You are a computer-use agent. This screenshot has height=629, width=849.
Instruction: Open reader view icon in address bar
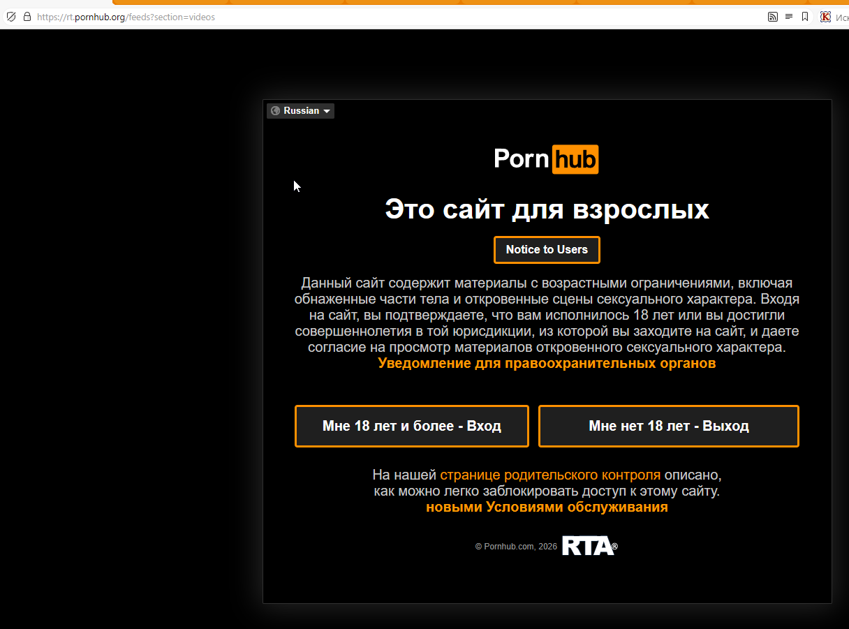click(x=789, y=17)
